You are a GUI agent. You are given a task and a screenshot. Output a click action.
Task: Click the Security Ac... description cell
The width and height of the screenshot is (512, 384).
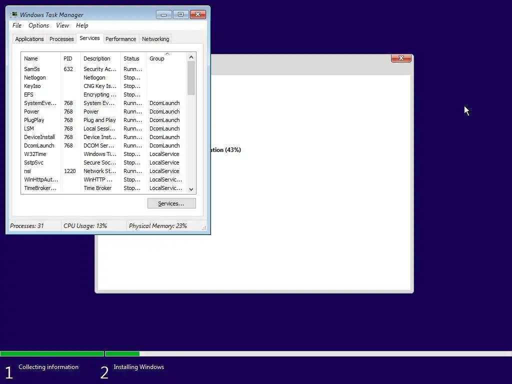[x=100, y=69]
